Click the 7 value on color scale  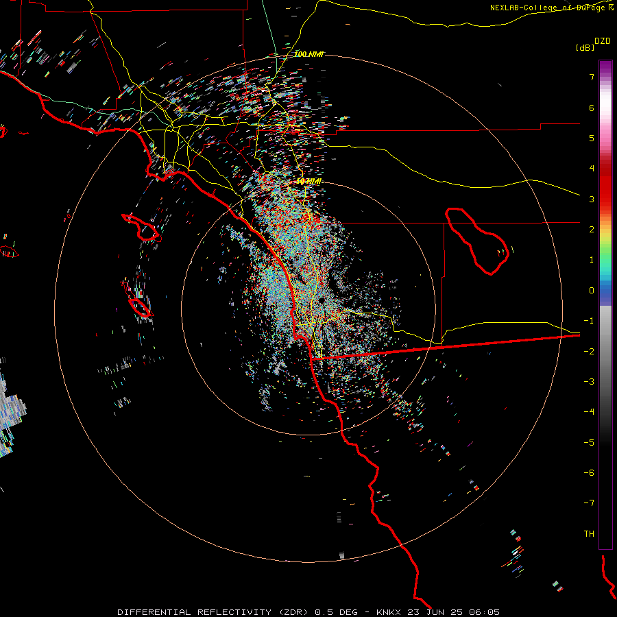592,77
